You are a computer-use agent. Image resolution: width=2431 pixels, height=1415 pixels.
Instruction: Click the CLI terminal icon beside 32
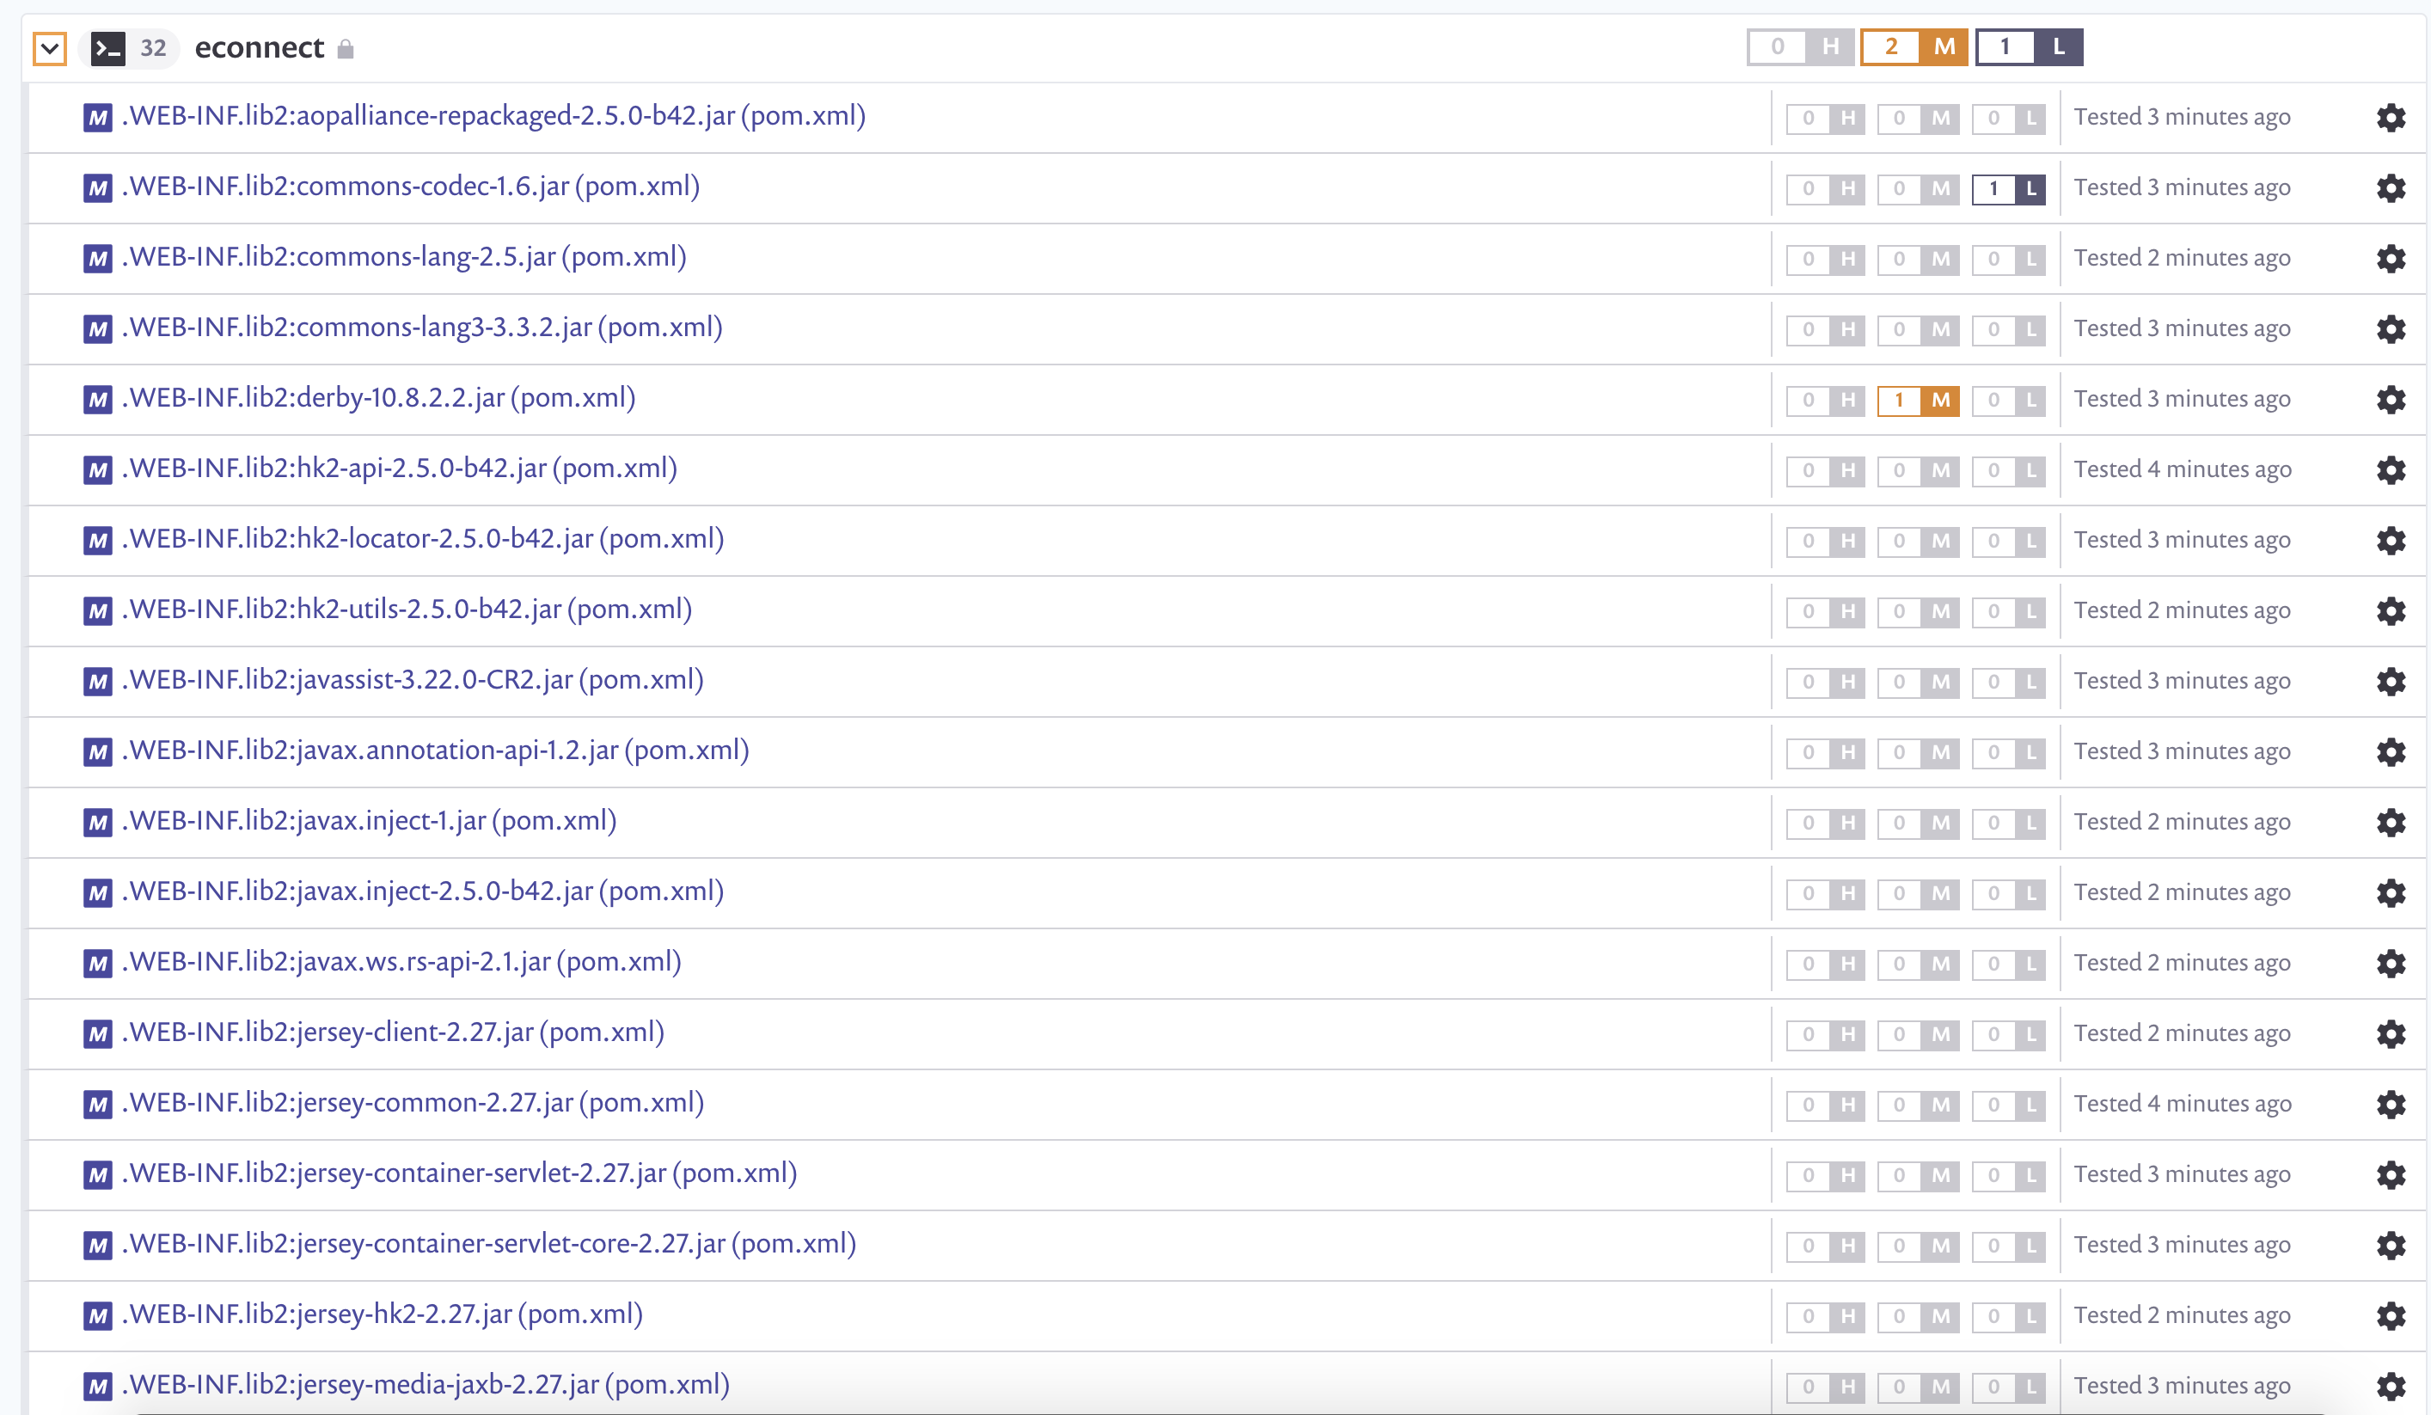(108, 47)
